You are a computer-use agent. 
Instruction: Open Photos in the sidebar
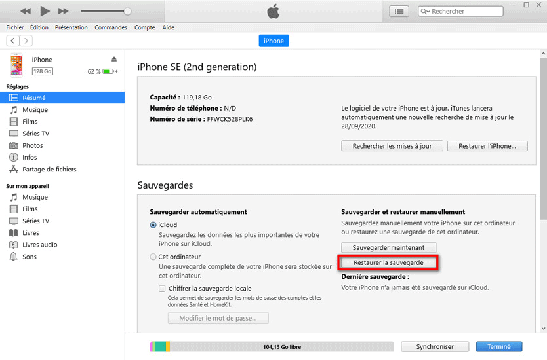click(32, 145)
